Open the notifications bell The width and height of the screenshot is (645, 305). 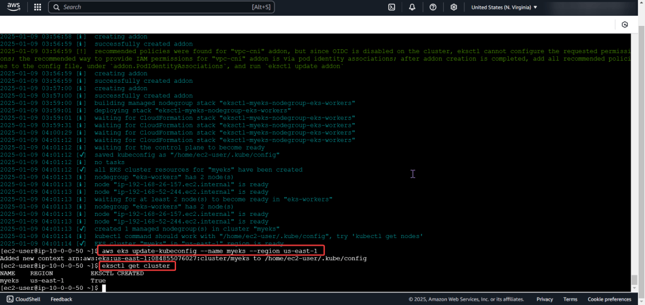[x=412, y=7]
